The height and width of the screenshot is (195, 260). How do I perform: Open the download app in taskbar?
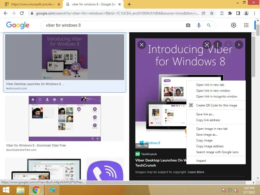point(52,190)
